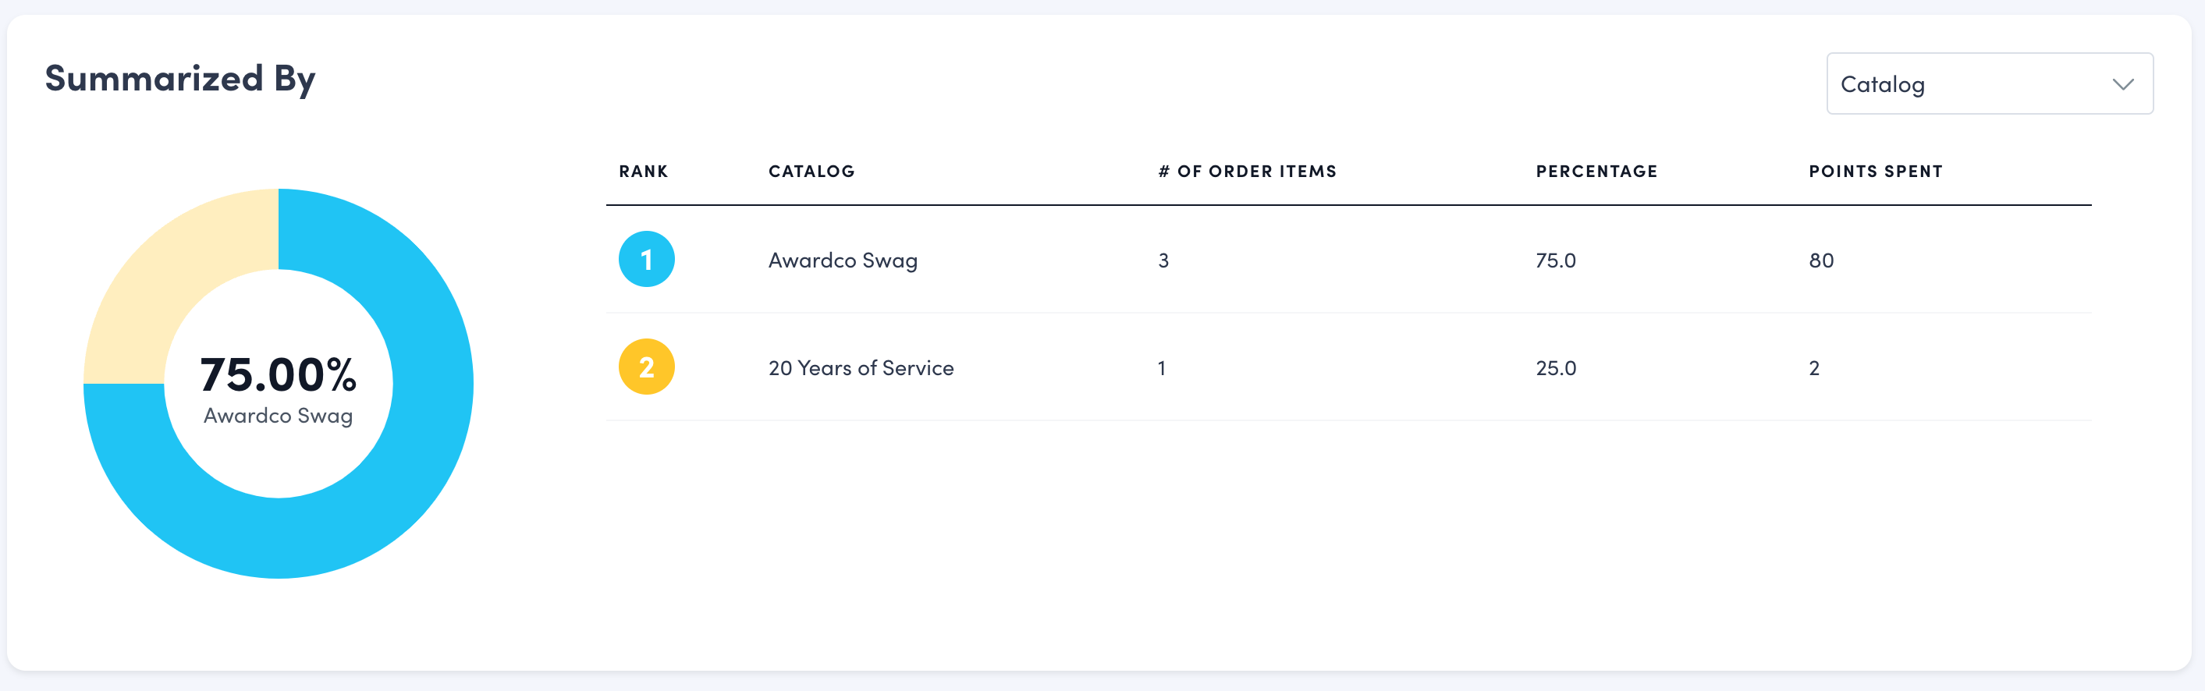Viewport: 2205px width, 691px height.
Task: Click the Percentage column header
Action: (1596, 171)
